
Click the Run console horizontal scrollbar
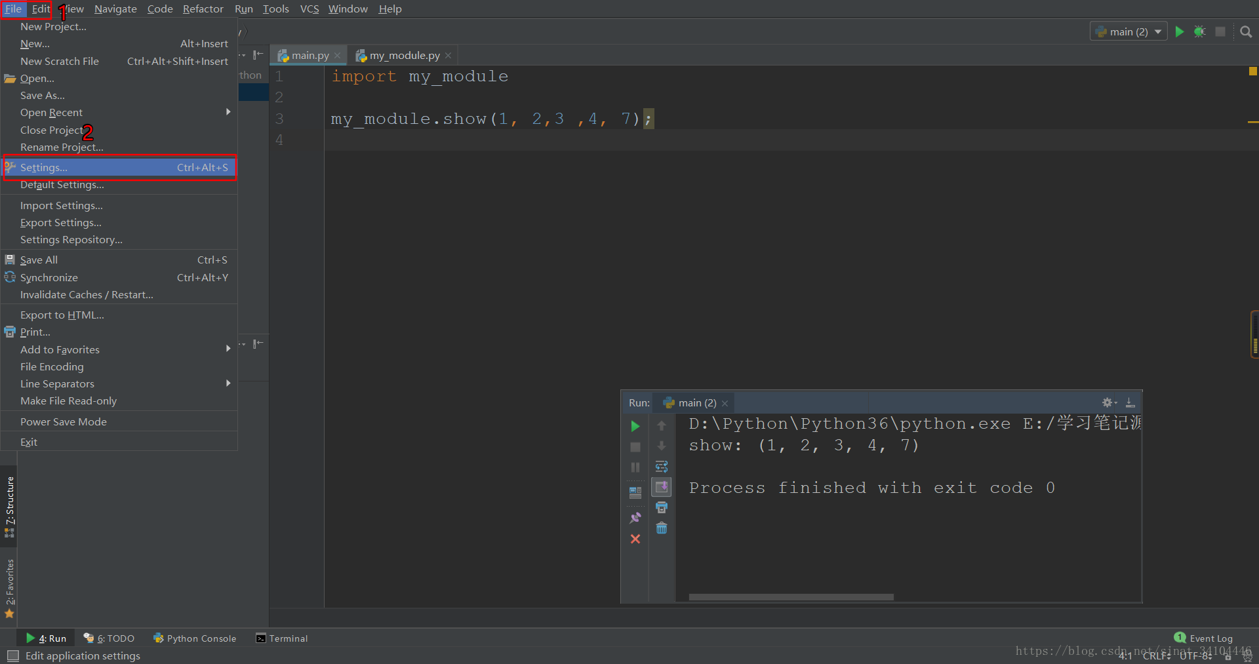click(791, 597)
